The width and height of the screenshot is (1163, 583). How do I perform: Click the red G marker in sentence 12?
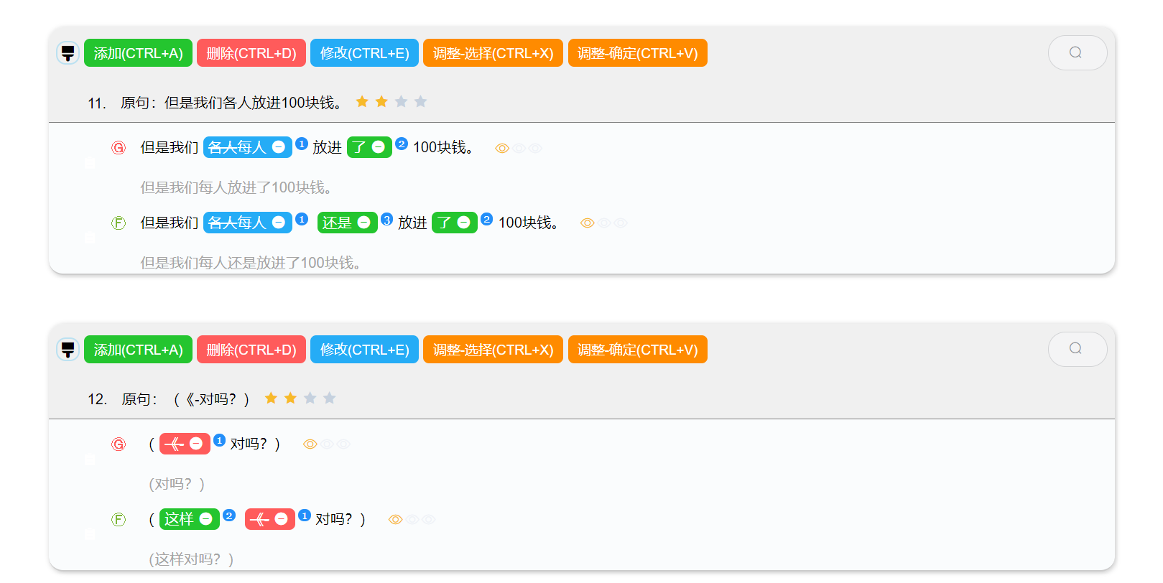pos(119,444)
